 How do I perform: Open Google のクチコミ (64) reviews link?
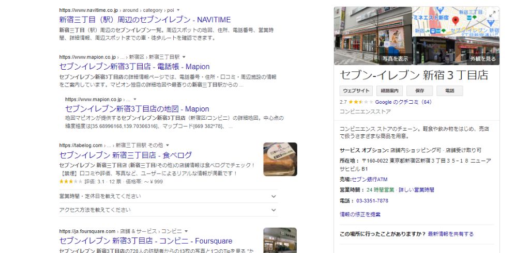403,102
